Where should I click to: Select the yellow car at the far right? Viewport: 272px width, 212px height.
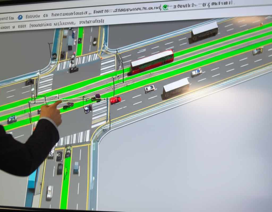coord(257,51)
